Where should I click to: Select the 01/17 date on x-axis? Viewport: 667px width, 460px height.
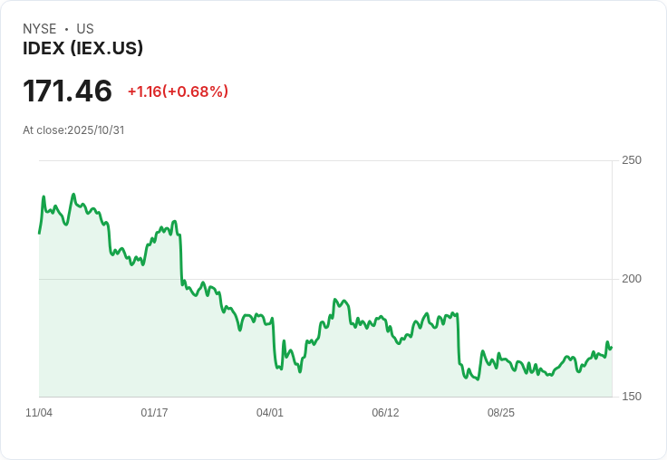tap(154, 413)
